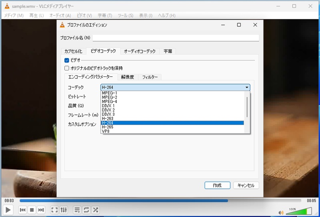Open the メディア menu
The width and height of the screenshot is (320, 217).
point(14,16)
